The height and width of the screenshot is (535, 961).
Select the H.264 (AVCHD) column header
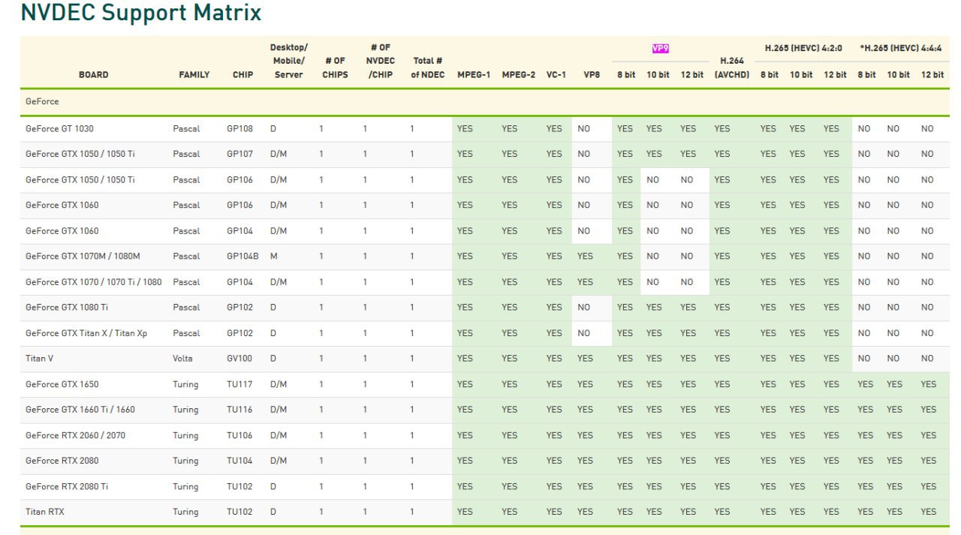point(732,68)
